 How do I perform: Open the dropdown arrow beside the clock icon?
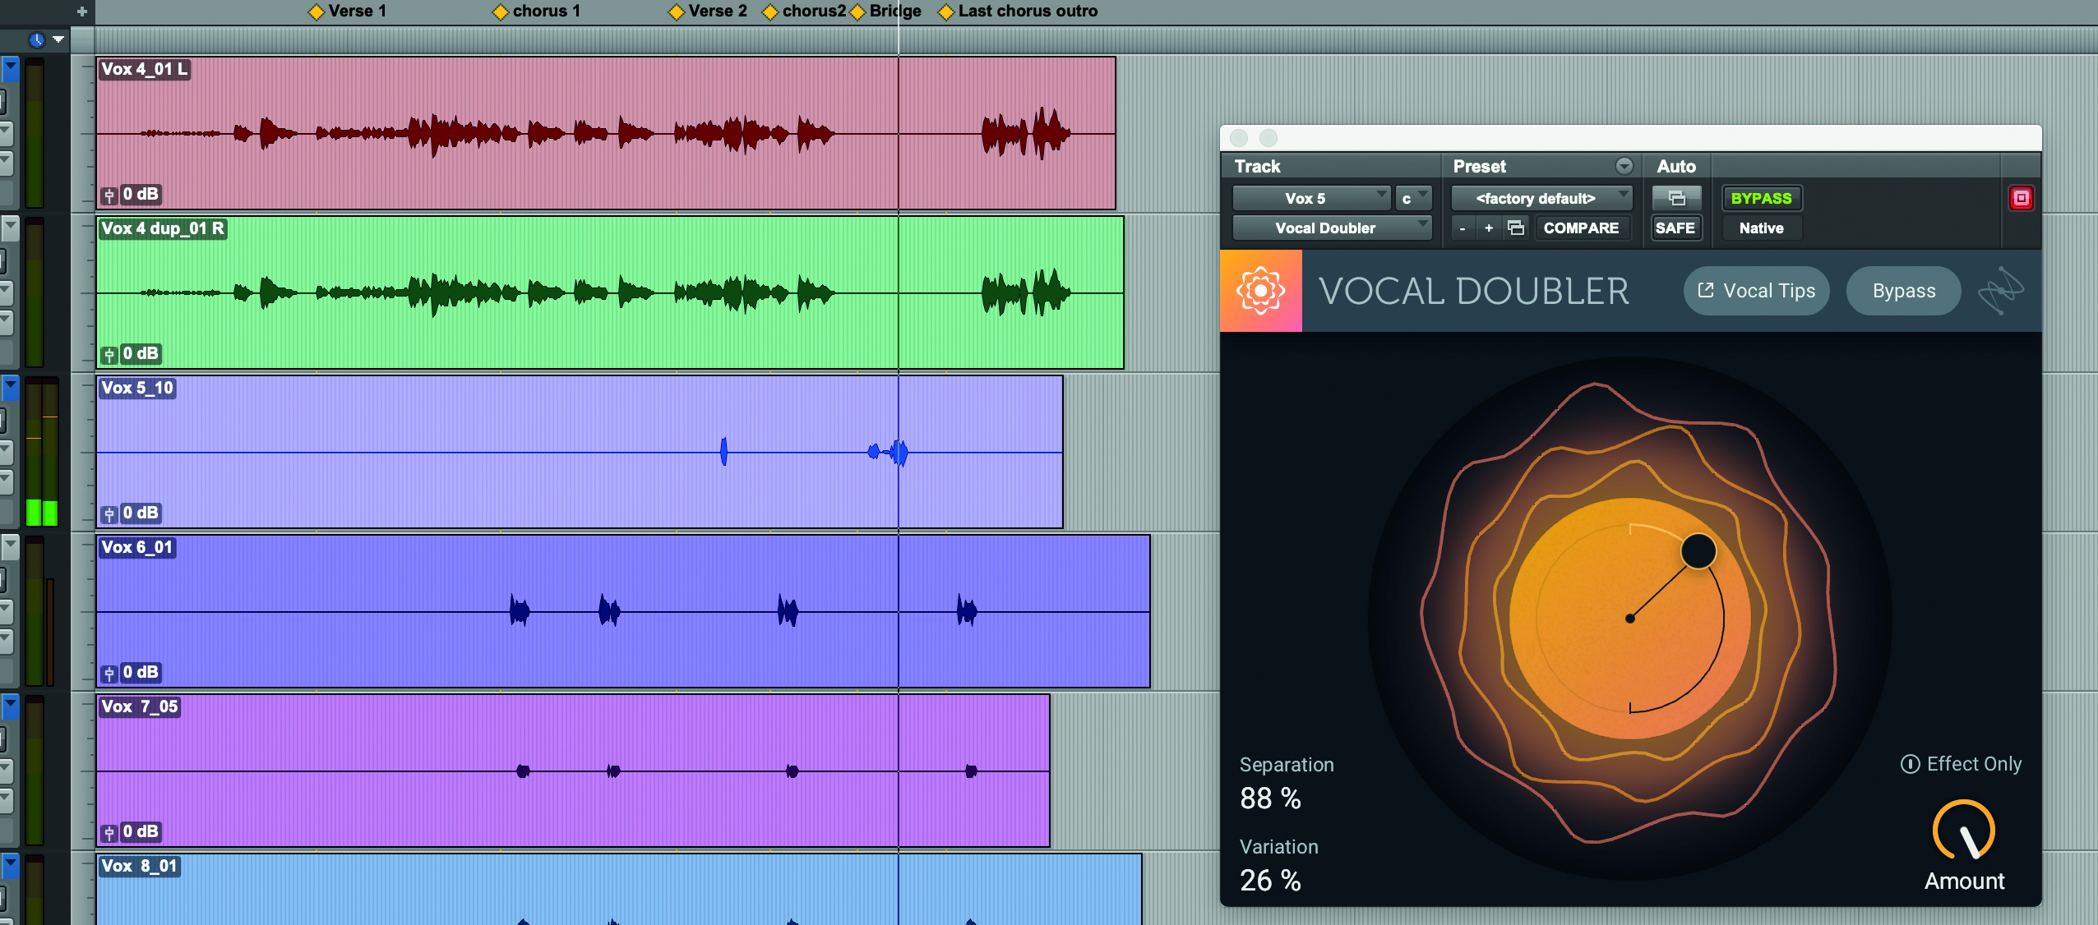(58, 39)
